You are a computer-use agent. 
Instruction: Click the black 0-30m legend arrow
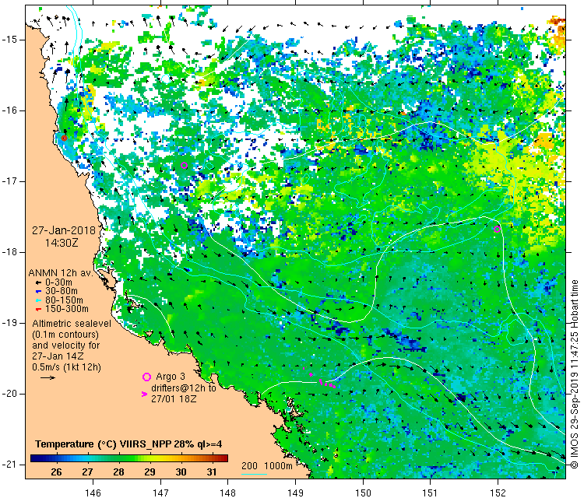[38, 281]
